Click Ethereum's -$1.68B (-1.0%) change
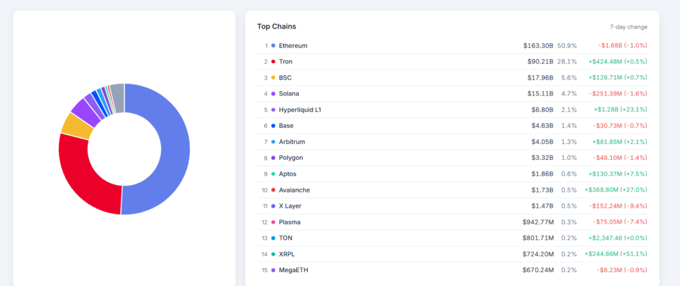The height and width of the screenshot is (286, 680). coord(623,46)
